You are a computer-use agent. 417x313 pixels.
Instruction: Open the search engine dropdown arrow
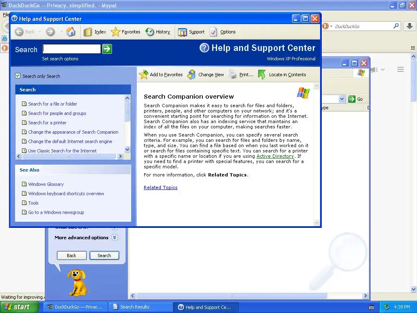tap(331, 26)
